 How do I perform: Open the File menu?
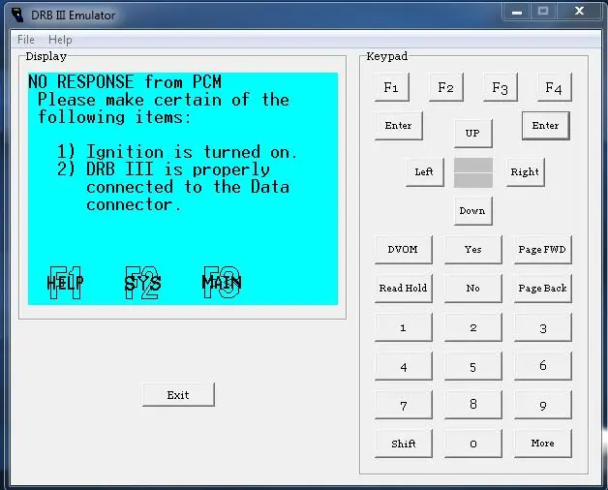click(x=25, y=40)
